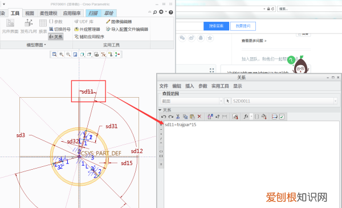The image size is (342, 208).
Task: Open the saved orientations dropdown in graphics toolbar
Action: click(x=89, y=54)
